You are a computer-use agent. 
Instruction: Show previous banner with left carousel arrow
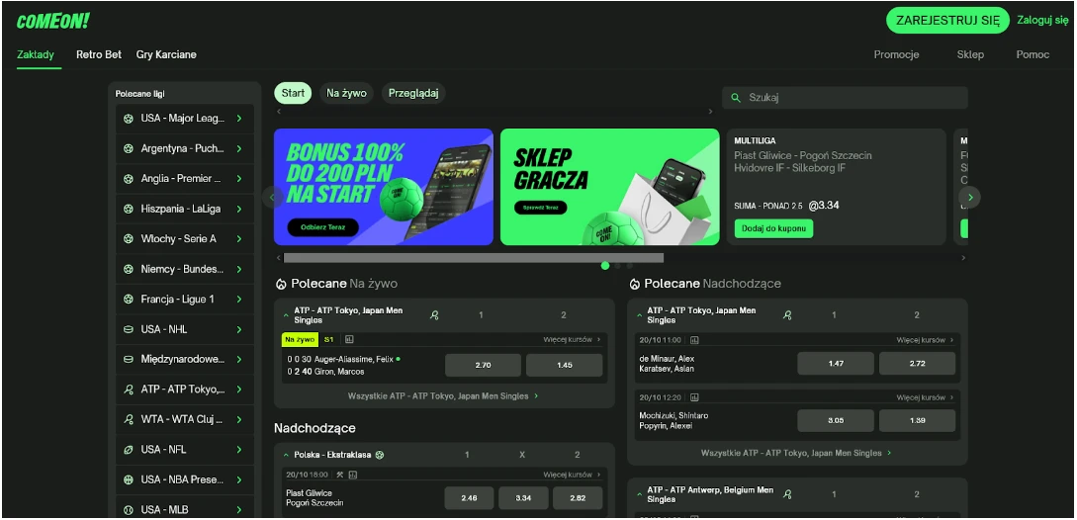pyautogui.click(x=272, y=197)
